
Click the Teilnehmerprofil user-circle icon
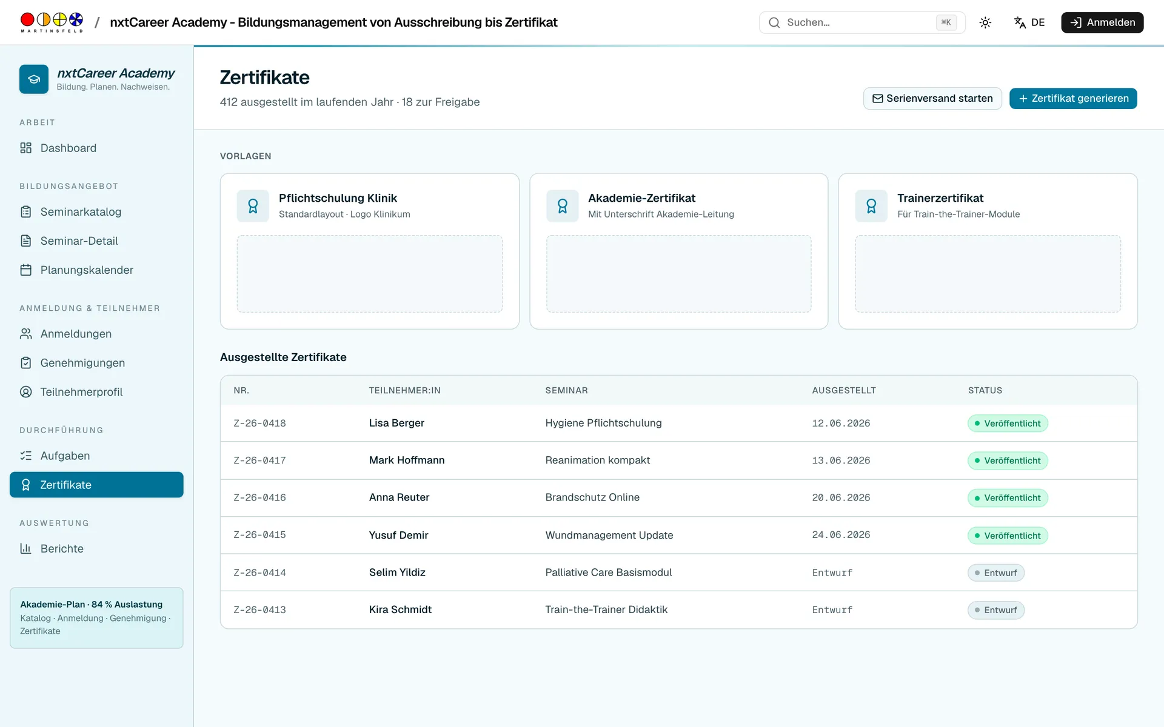pyautogui.click(x=25, y=391)
